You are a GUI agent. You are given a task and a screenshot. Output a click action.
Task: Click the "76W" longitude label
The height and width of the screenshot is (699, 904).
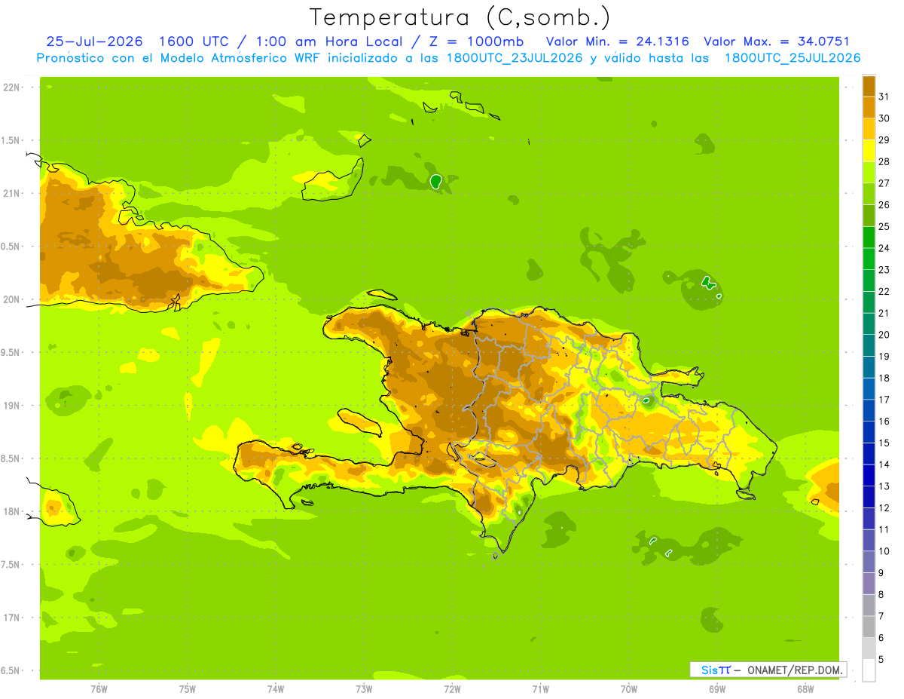point(99,688)
